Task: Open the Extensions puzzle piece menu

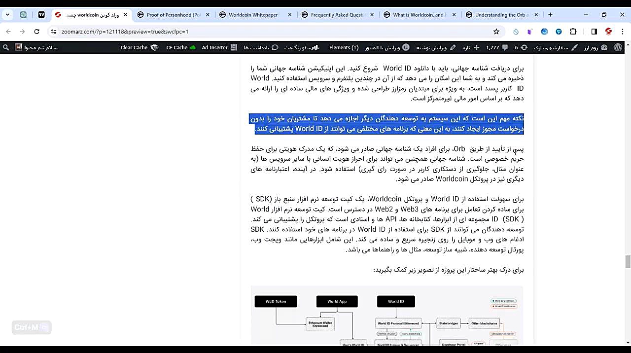Action: pos(573,32)
